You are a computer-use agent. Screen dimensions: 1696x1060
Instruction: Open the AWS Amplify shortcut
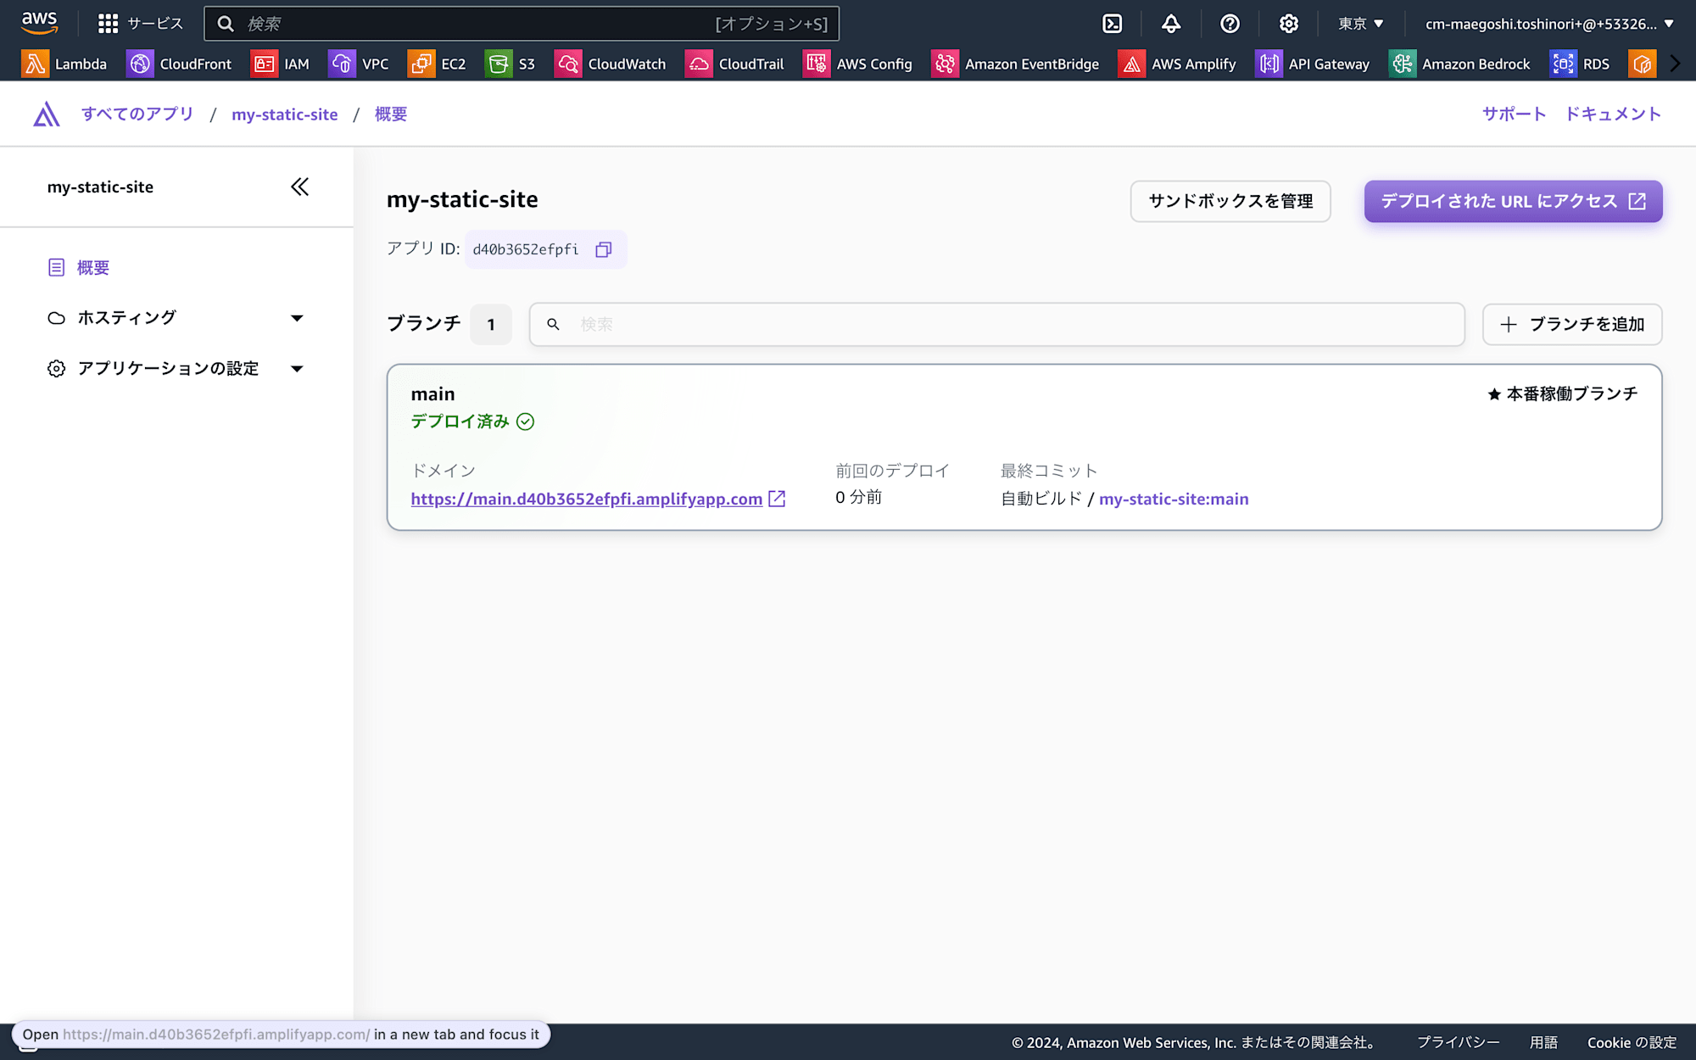(x=1177, y=64)
